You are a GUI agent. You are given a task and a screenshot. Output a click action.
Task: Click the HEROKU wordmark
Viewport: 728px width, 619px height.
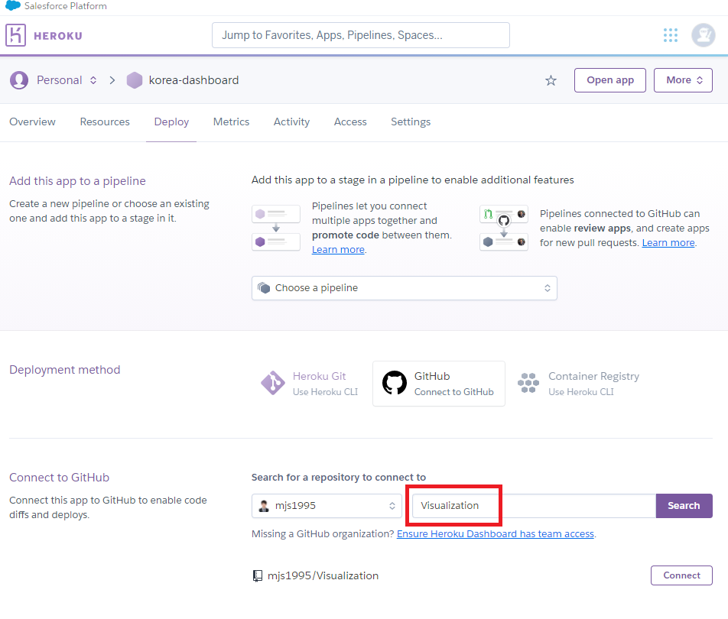[58, 36]
